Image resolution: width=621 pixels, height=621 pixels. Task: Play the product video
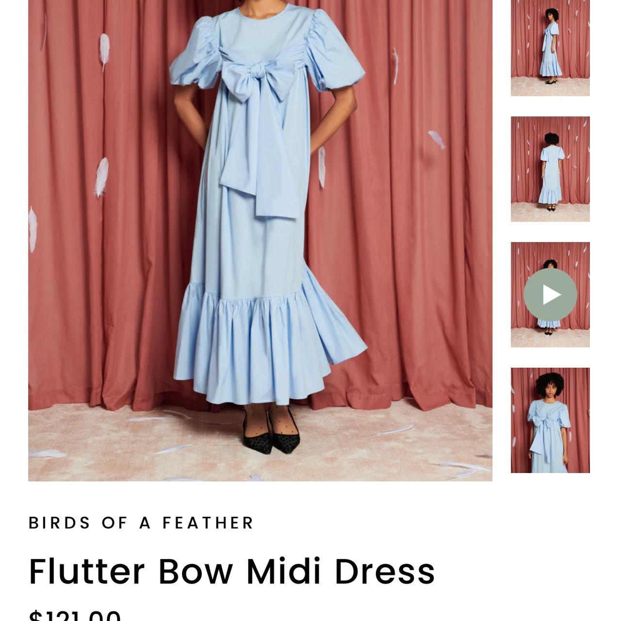[x=550, y=294]
